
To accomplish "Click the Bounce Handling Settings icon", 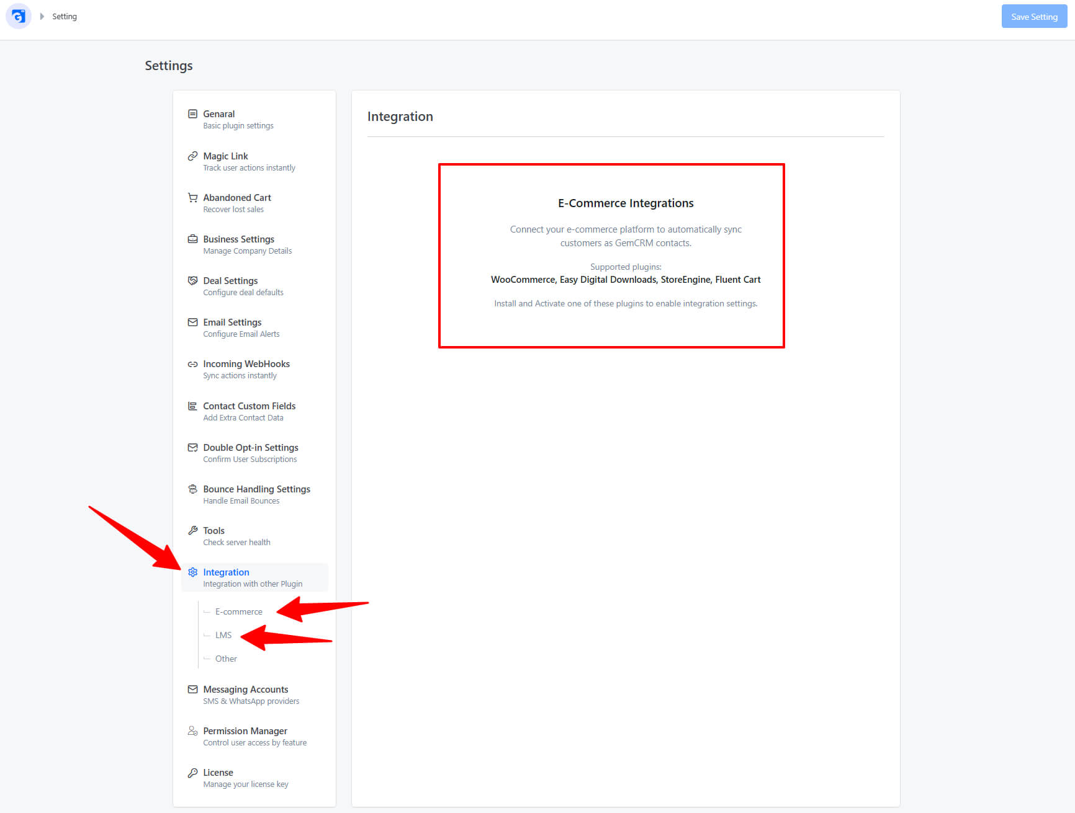I will 192,489.
